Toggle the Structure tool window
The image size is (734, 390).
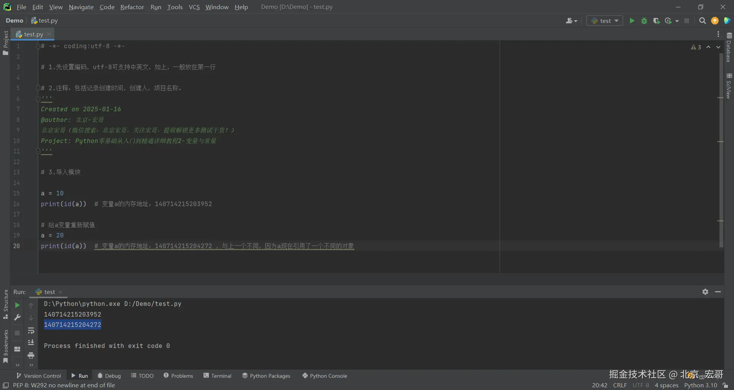tap(5, 304)
